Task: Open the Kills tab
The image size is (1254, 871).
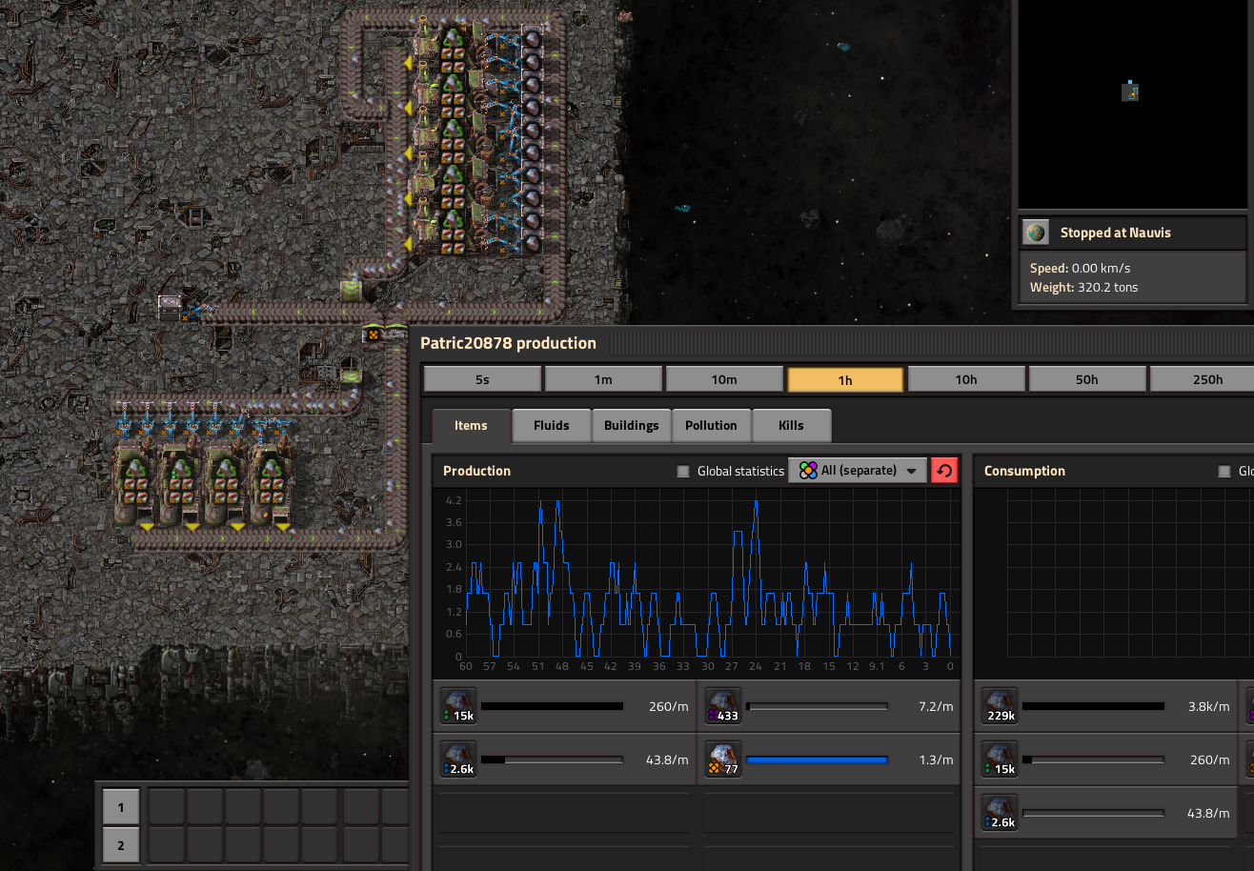Action: [x=791, y=426]
